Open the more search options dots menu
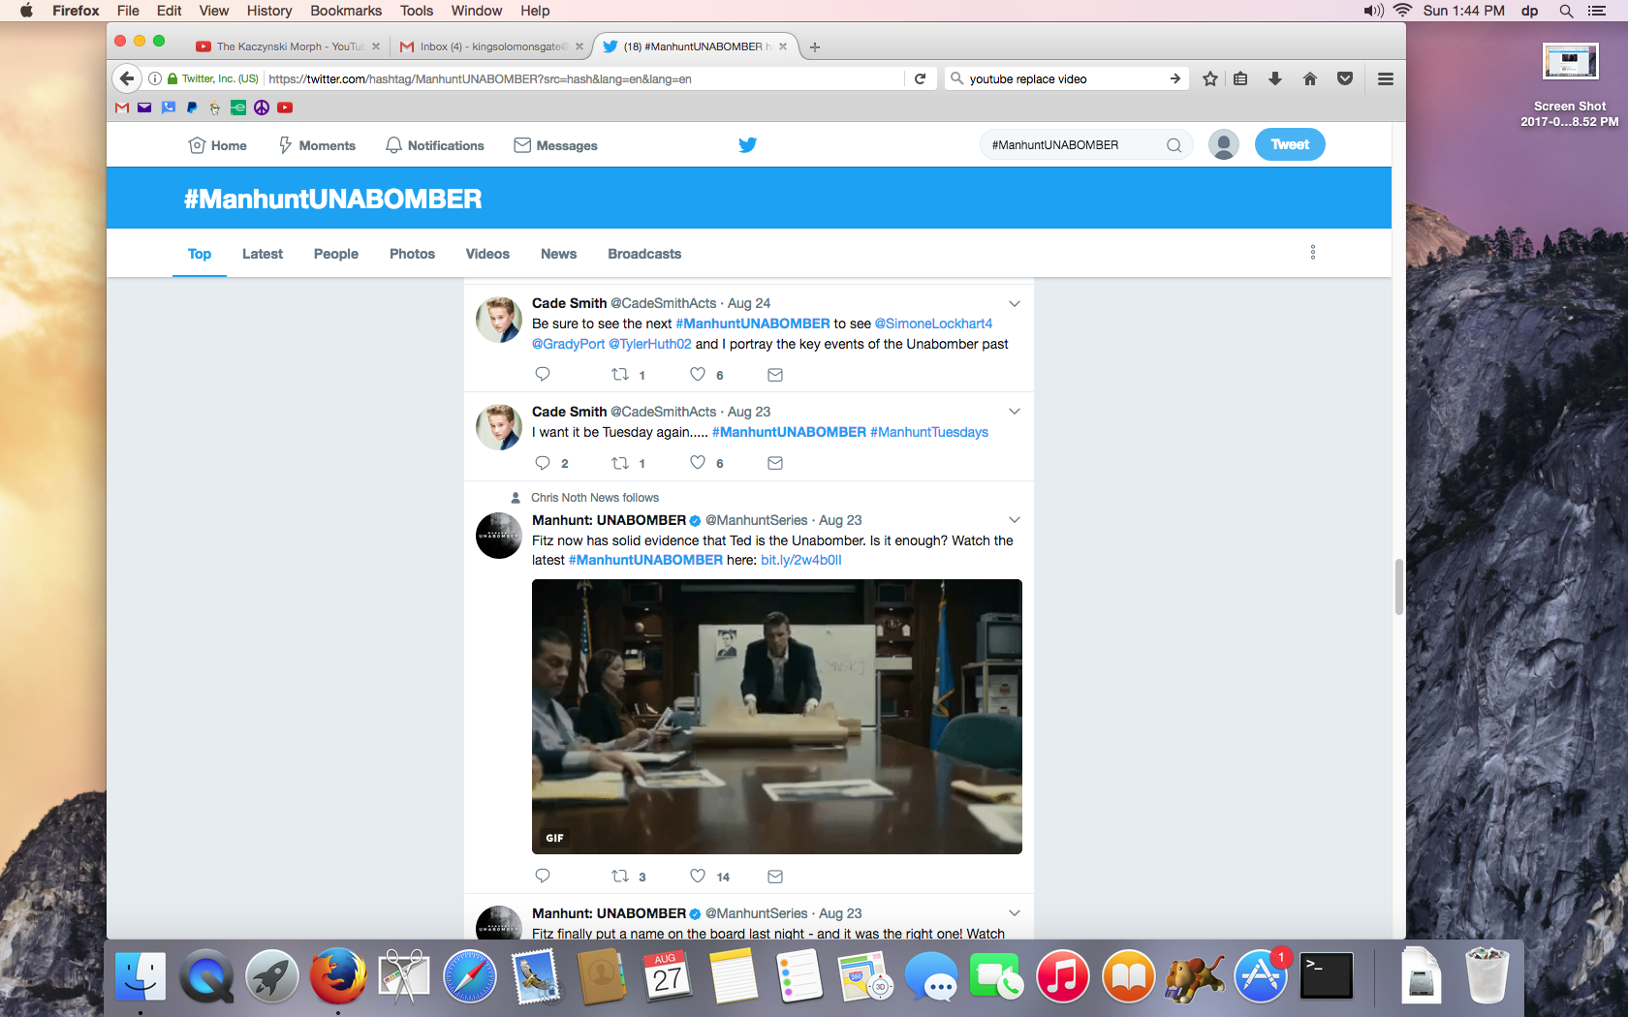This screenshot has height=1017, width=1628. coord(1313,252)
